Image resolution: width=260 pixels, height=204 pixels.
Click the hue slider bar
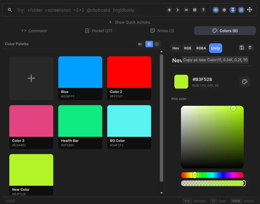[x=212, y=175]
